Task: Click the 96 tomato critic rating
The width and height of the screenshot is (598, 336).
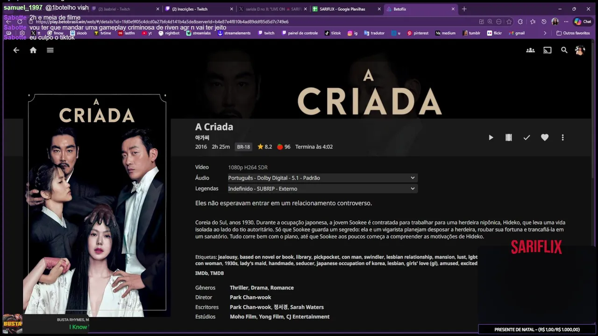Action: [284, 147]
